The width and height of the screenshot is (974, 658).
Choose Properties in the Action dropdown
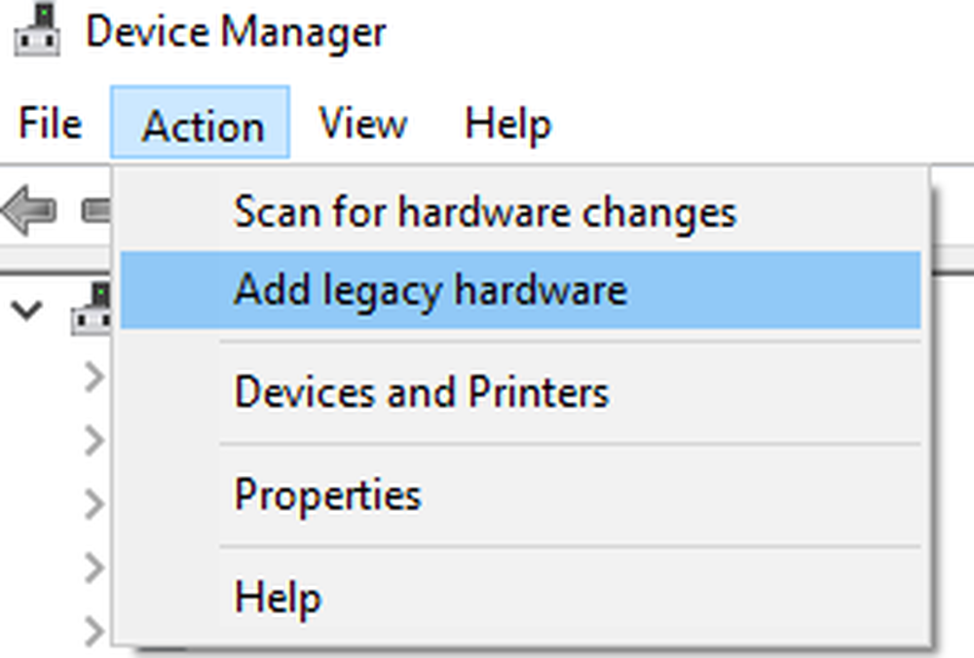tap(327, 495)
